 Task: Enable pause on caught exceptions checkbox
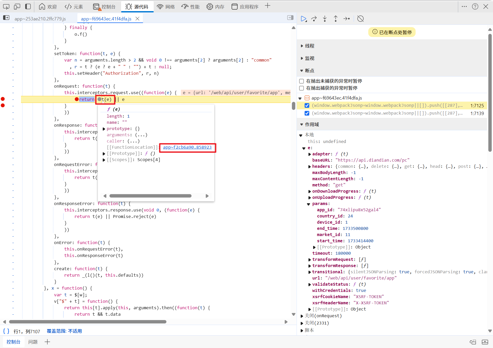point(301,88)
